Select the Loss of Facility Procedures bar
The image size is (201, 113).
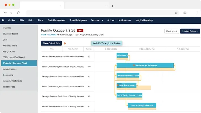tap(142, 105)
